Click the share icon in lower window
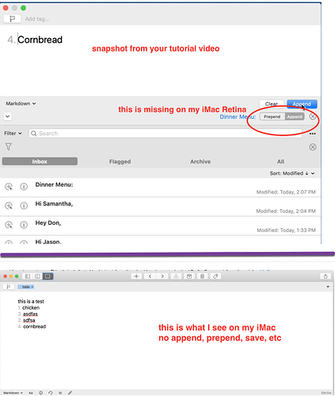Viewport: 335px width, 396px height. [x=325, y=276]
